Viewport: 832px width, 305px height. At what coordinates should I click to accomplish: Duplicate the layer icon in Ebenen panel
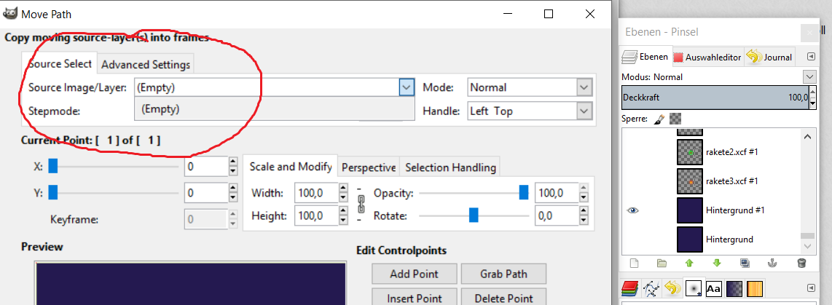tap(745, 263)
